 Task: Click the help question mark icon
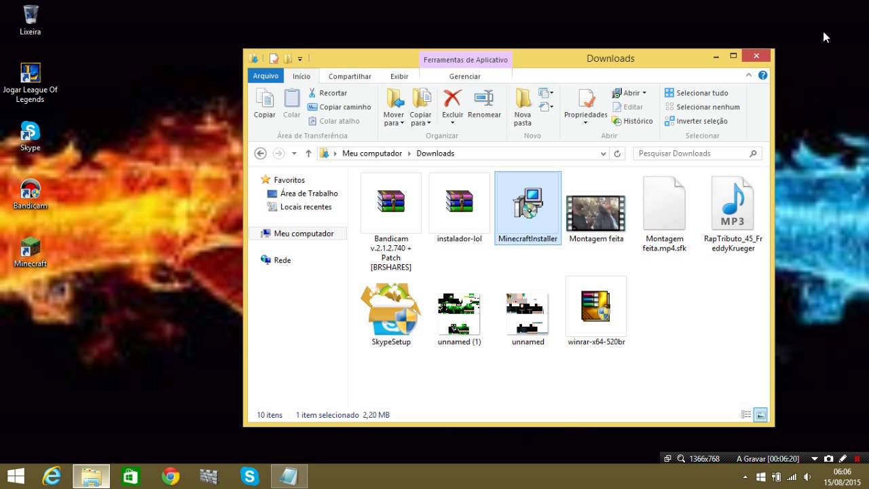tap(762, 75)
